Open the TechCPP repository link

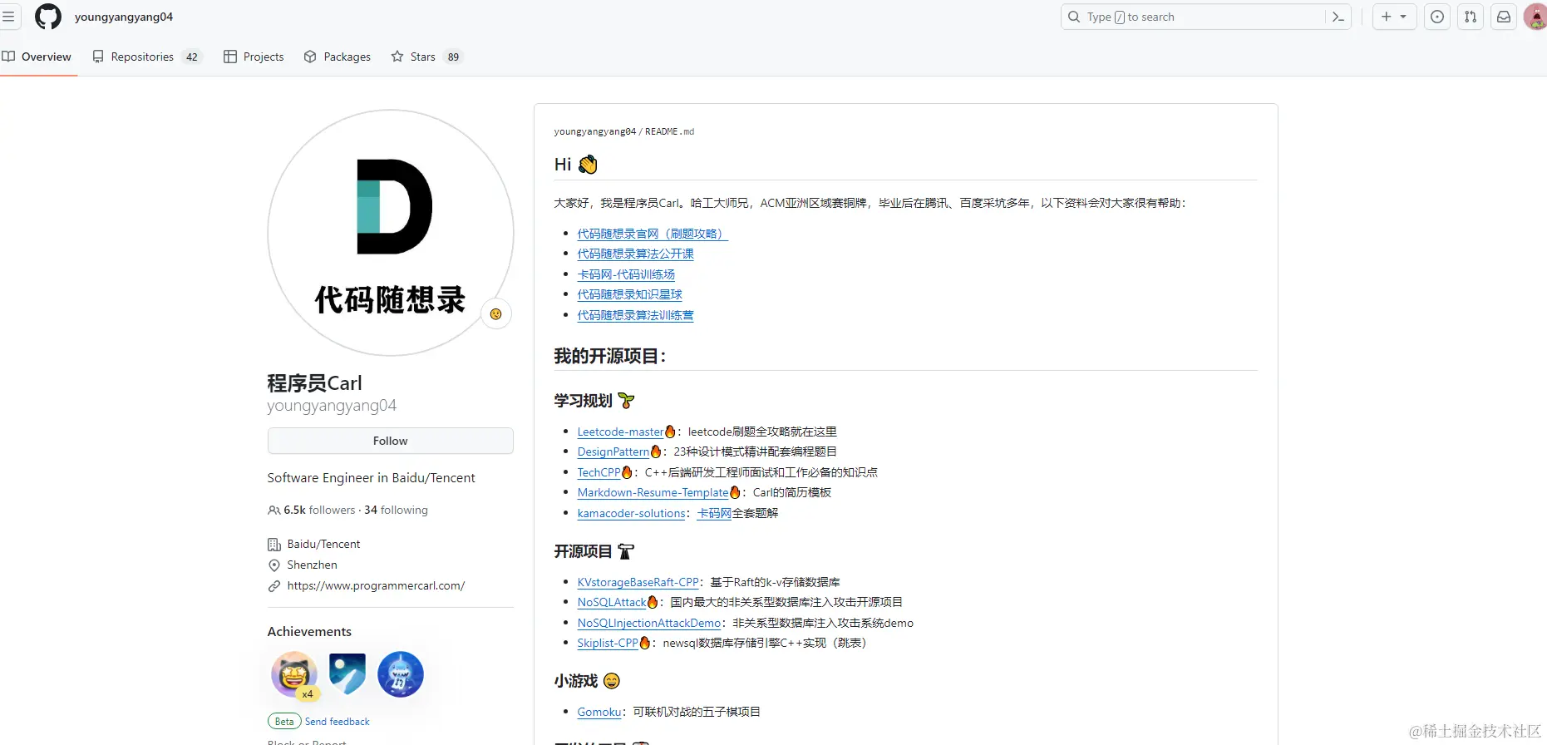pyautogui.click(x=599, y=472)
